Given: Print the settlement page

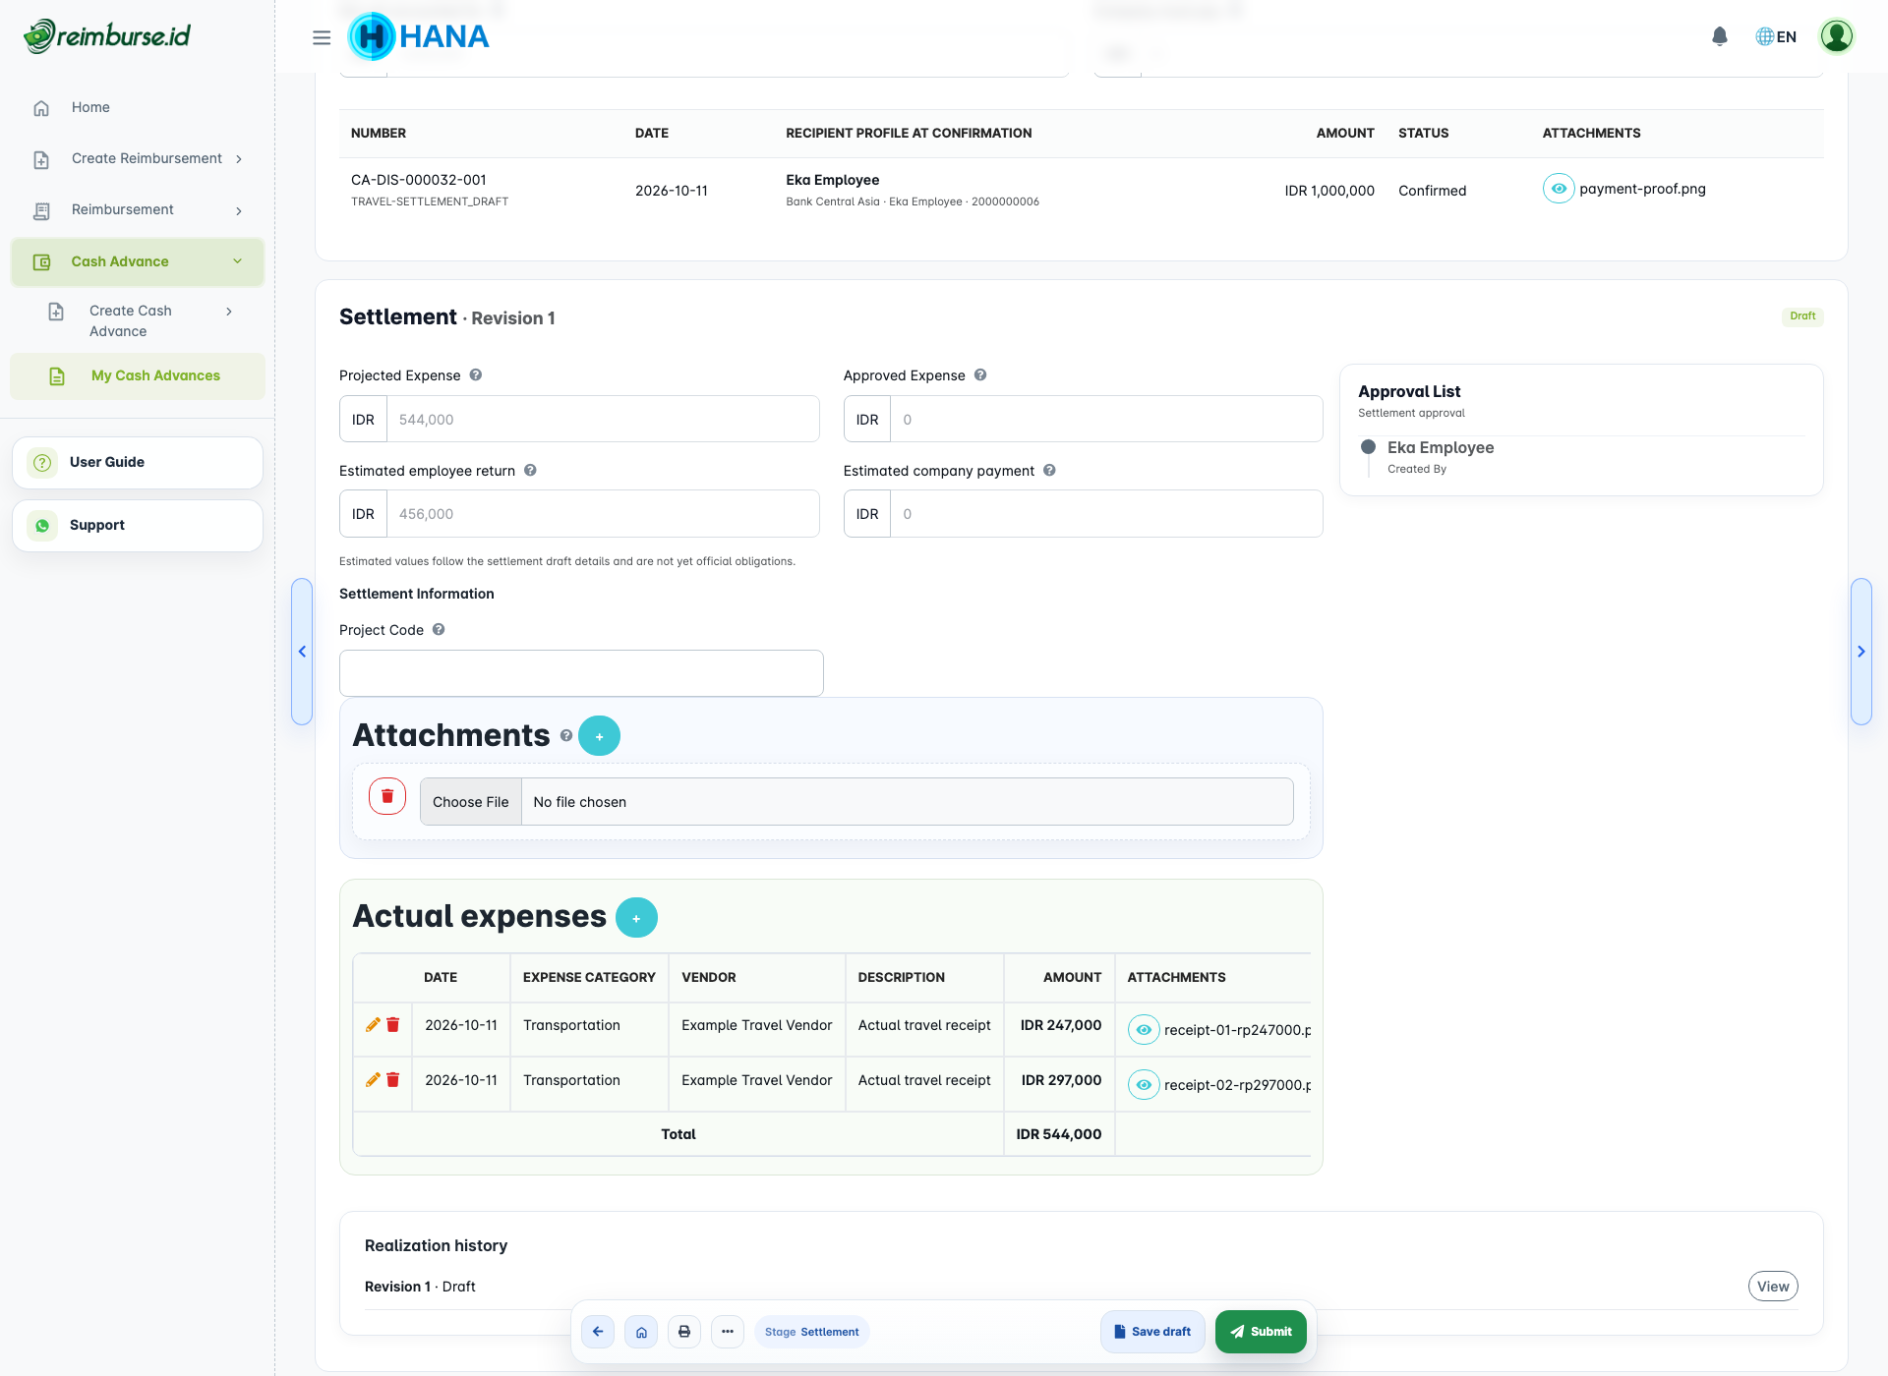Looking at the screenshot, I should (684, 1332).
